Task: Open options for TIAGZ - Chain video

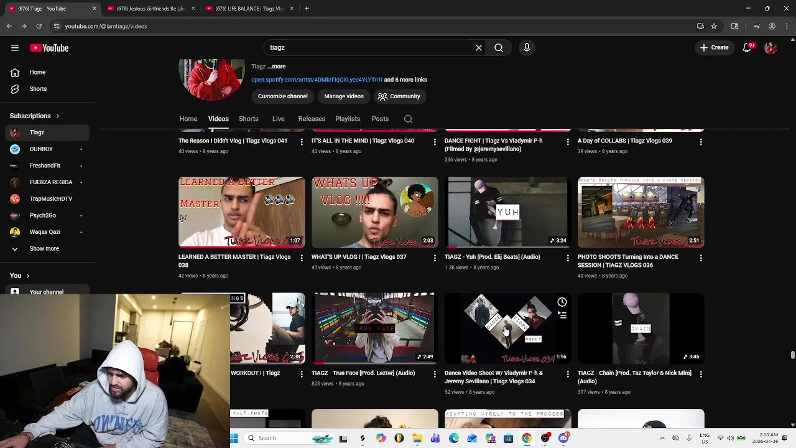Action: coord(701,374)
